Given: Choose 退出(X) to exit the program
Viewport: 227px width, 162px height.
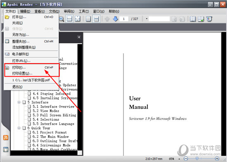Looking at the screenshot, I should [x=31, y=87].
